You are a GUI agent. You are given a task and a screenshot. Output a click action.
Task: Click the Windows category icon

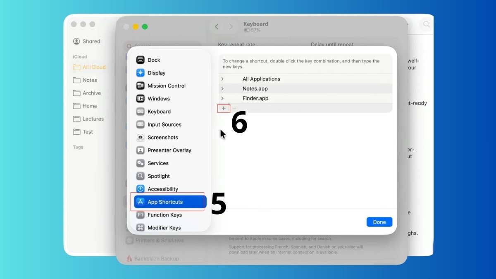pyautogui.click(x=141, y=99)
